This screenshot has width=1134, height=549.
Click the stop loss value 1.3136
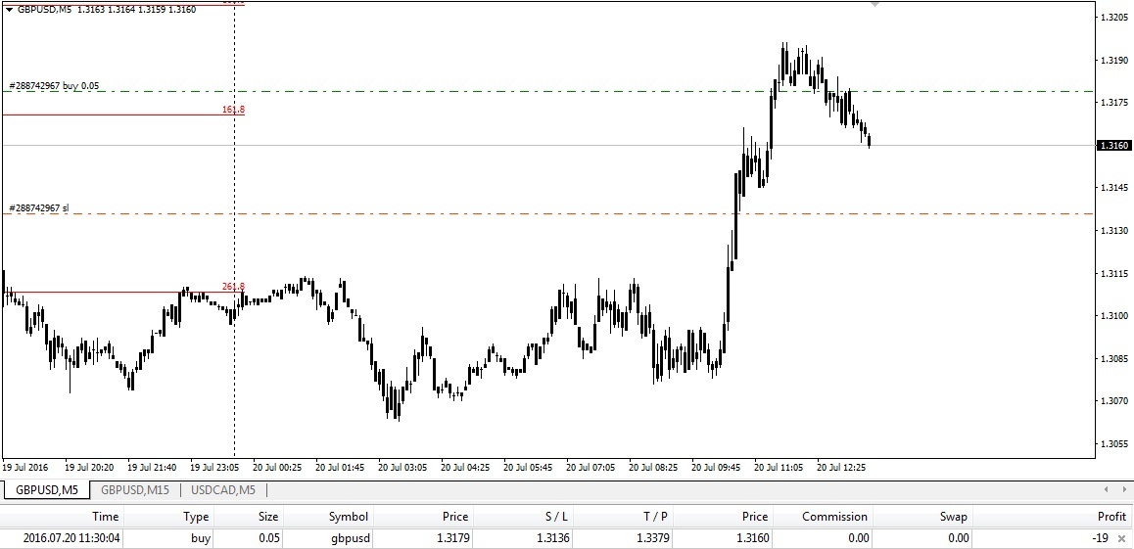(551, 538)
